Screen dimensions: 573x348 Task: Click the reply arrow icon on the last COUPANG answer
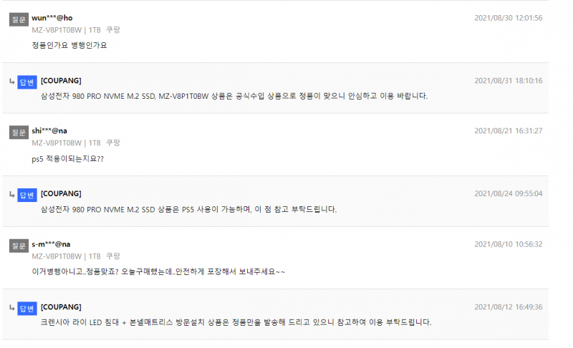tap(12, 308)
